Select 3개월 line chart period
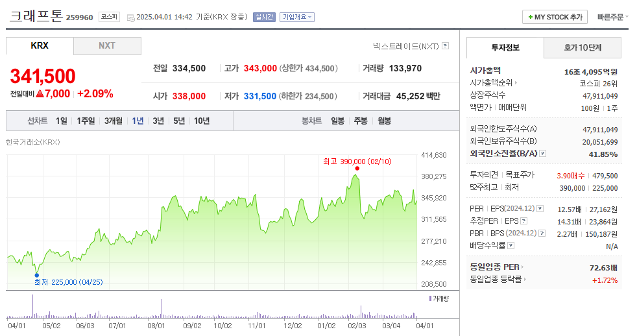The image size is (637, 336). (114, 121)
